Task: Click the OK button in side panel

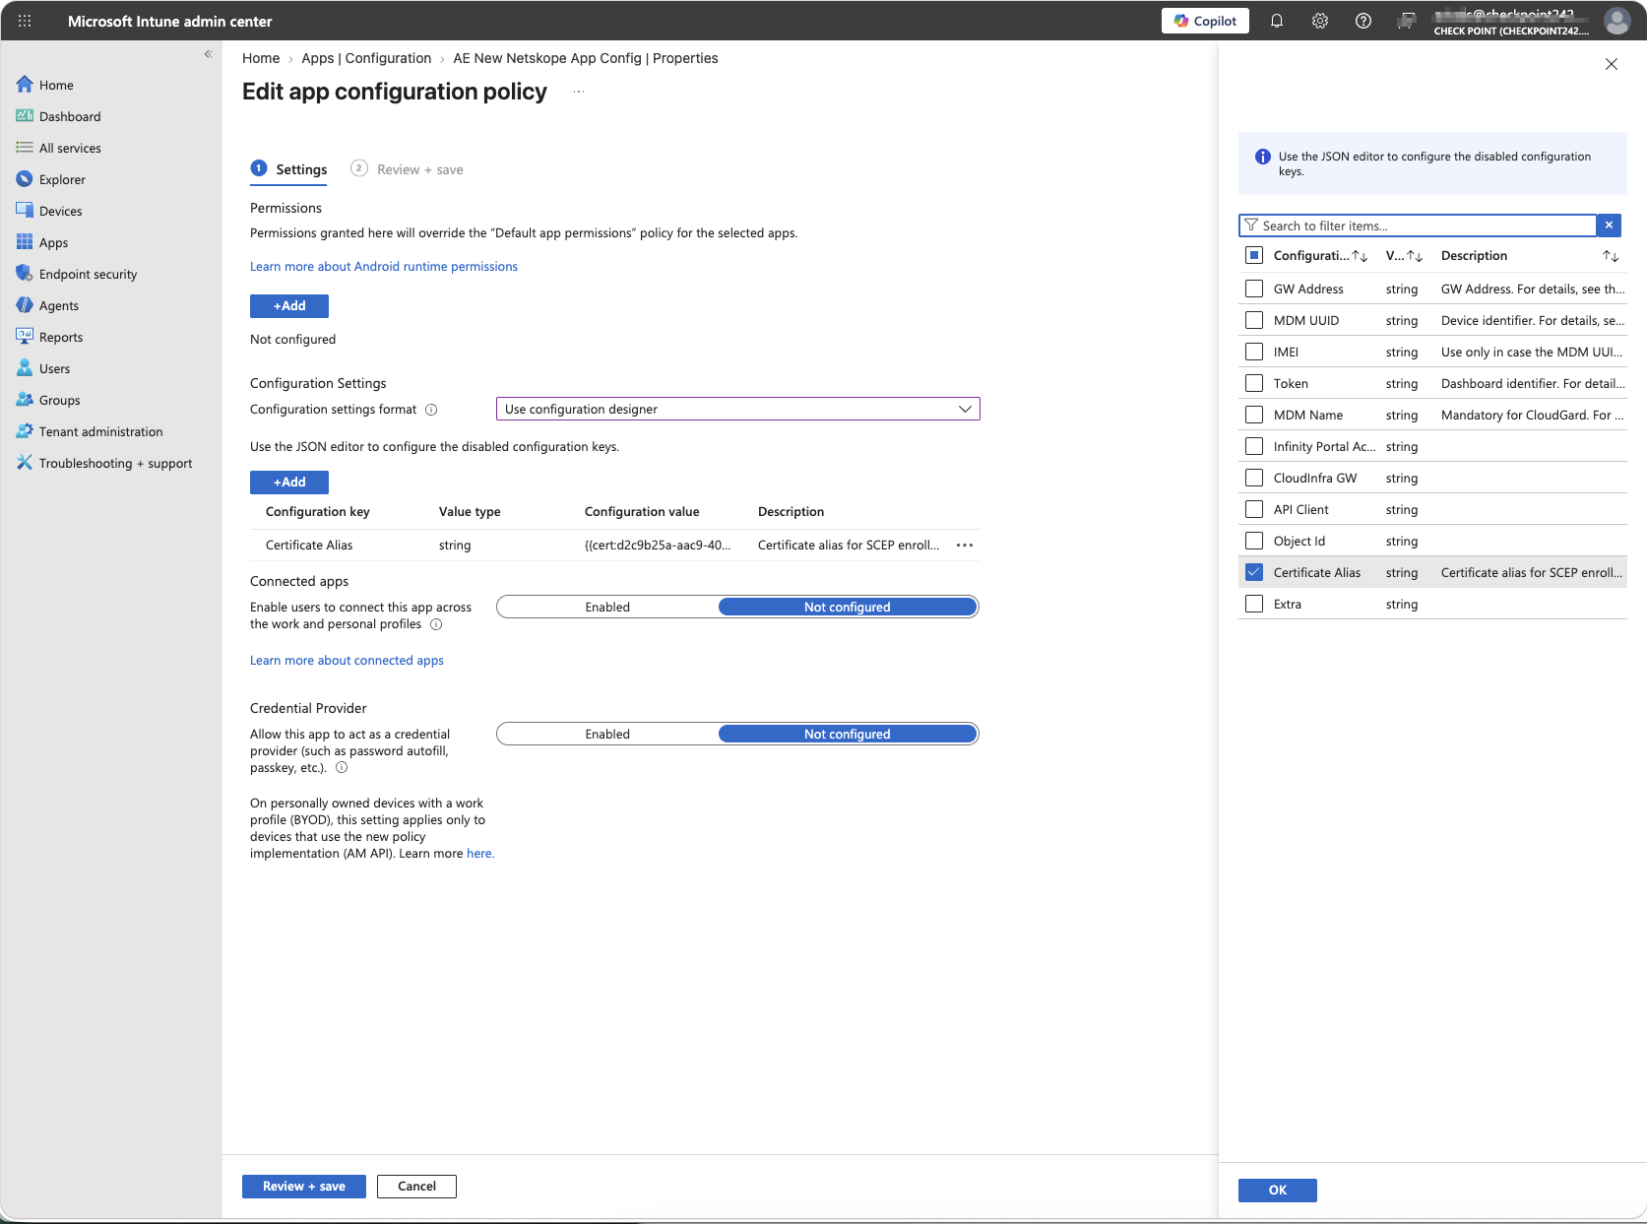Action: (x=1278, y=1190)
